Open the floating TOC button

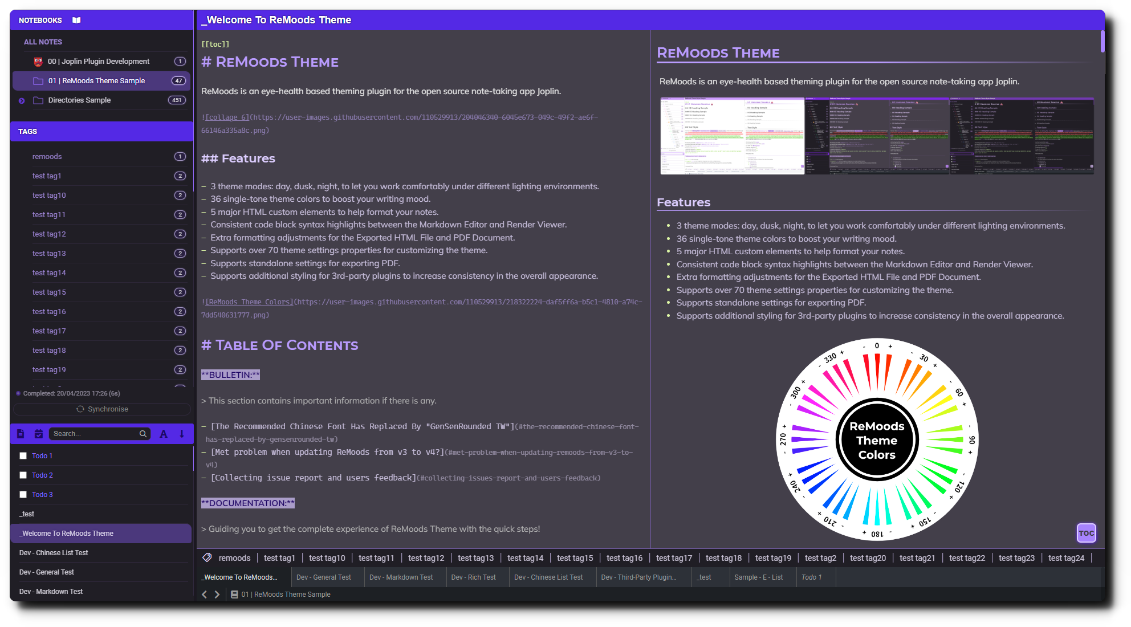pos(1086,533)
